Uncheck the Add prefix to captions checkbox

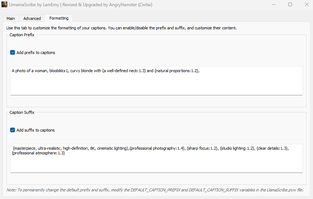coord(13,53)
